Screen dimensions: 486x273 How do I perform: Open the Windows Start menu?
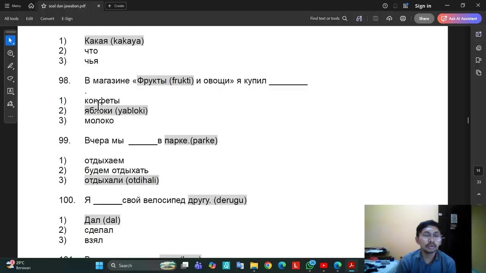[99, 265]
